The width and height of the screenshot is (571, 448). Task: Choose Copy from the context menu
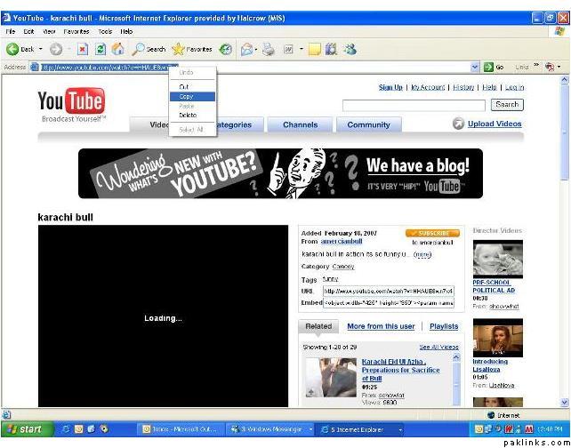(x=192, y=96)
